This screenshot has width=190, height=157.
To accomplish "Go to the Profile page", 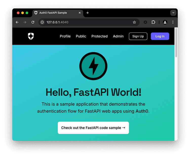I will click(x=65, y=36).
